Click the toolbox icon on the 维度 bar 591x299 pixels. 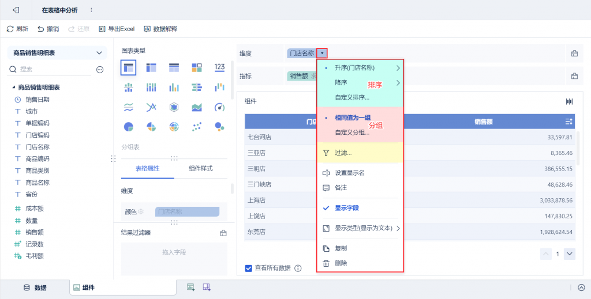574,54
